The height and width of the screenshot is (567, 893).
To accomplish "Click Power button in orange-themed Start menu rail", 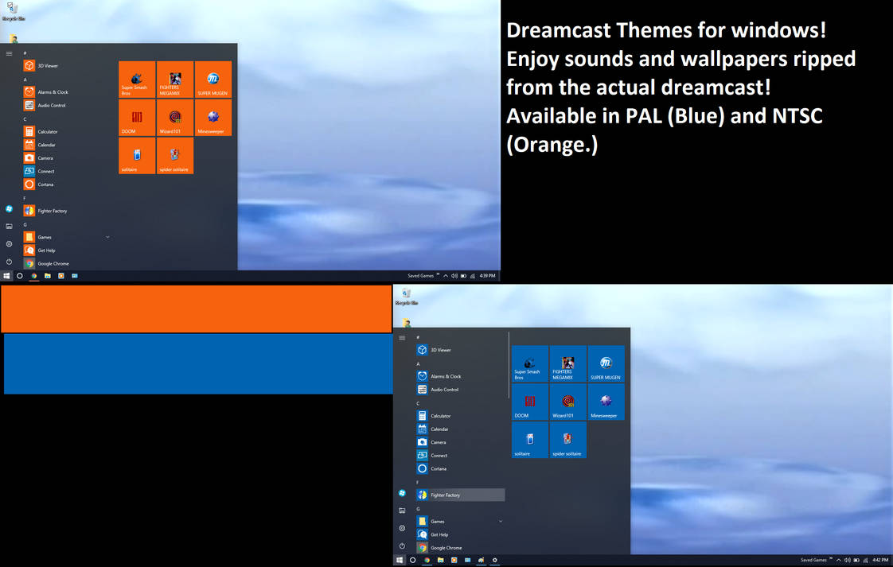I will pos(9,262).
